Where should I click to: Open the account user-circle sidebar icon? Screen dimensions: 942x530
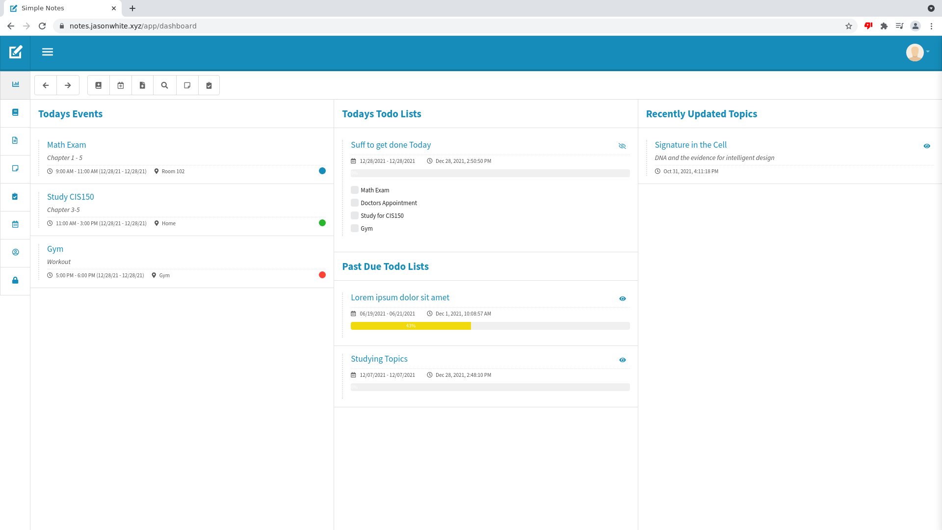[x=15, y=252]
